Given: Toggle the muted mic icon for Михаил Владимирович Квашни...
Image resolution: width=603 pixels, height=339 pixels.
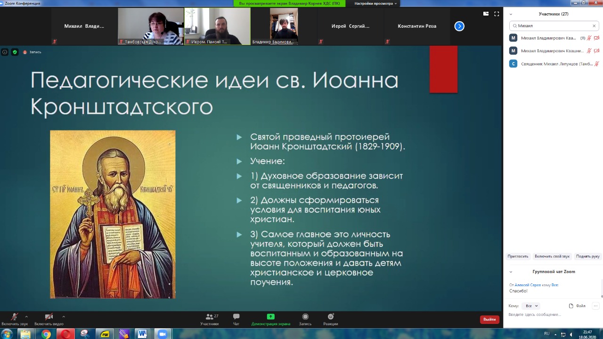Looking at the screenshot, I should pos(589,51).
